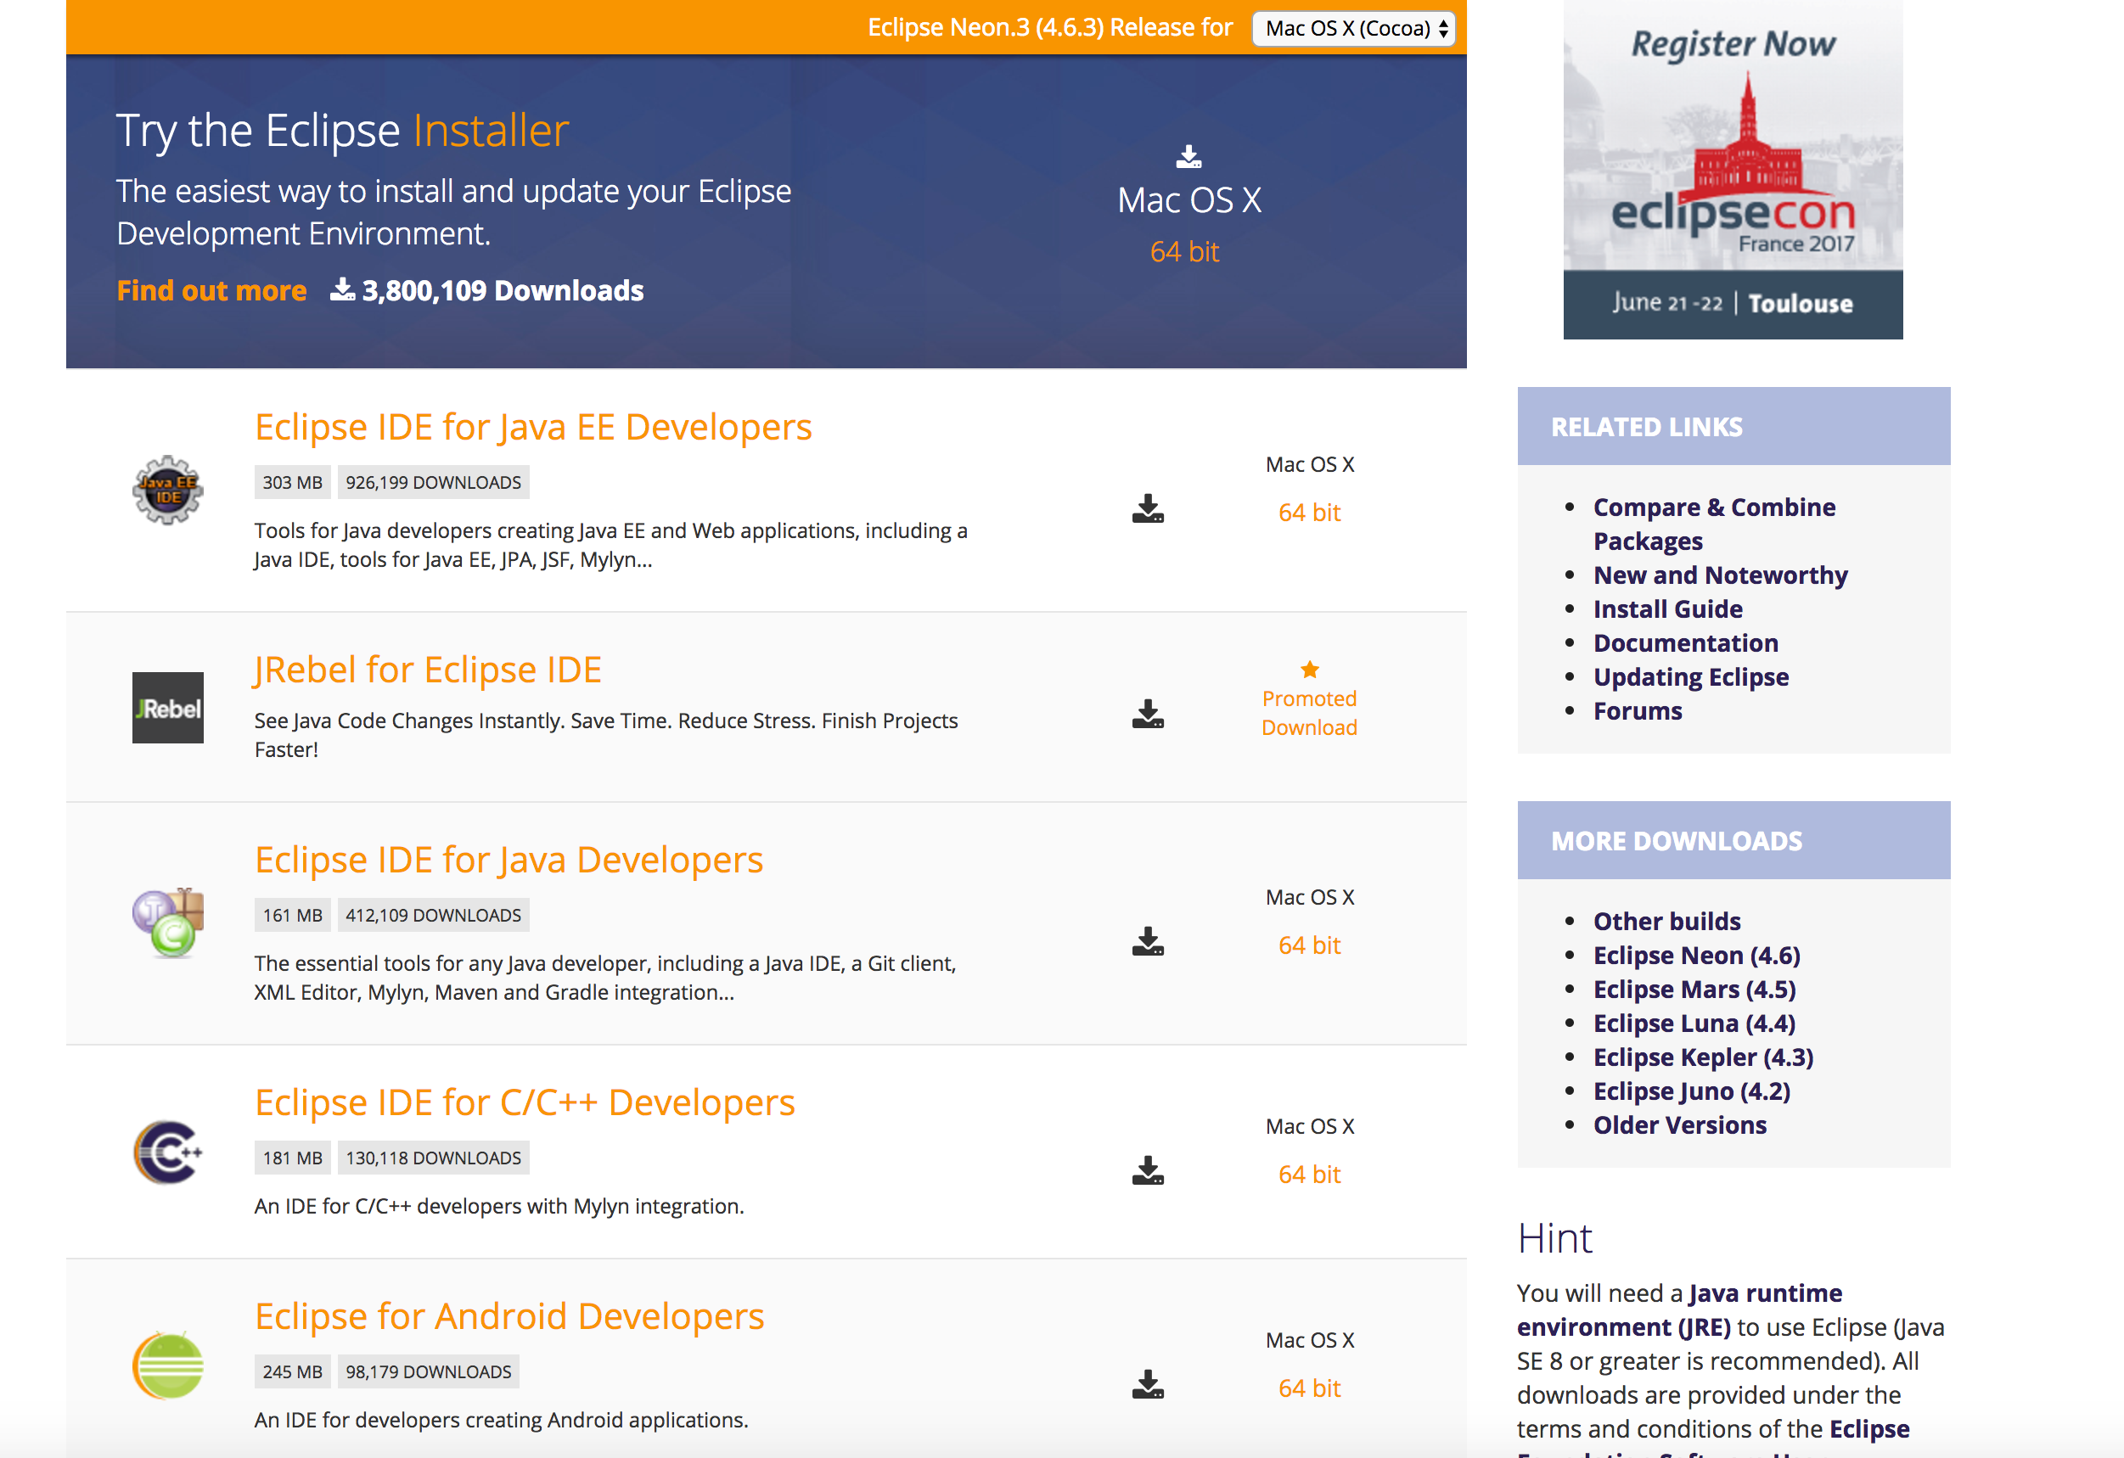Click download icon for Android Developers
The height and width of the screenshot is (1458, 2124).
point(1147,1384)
